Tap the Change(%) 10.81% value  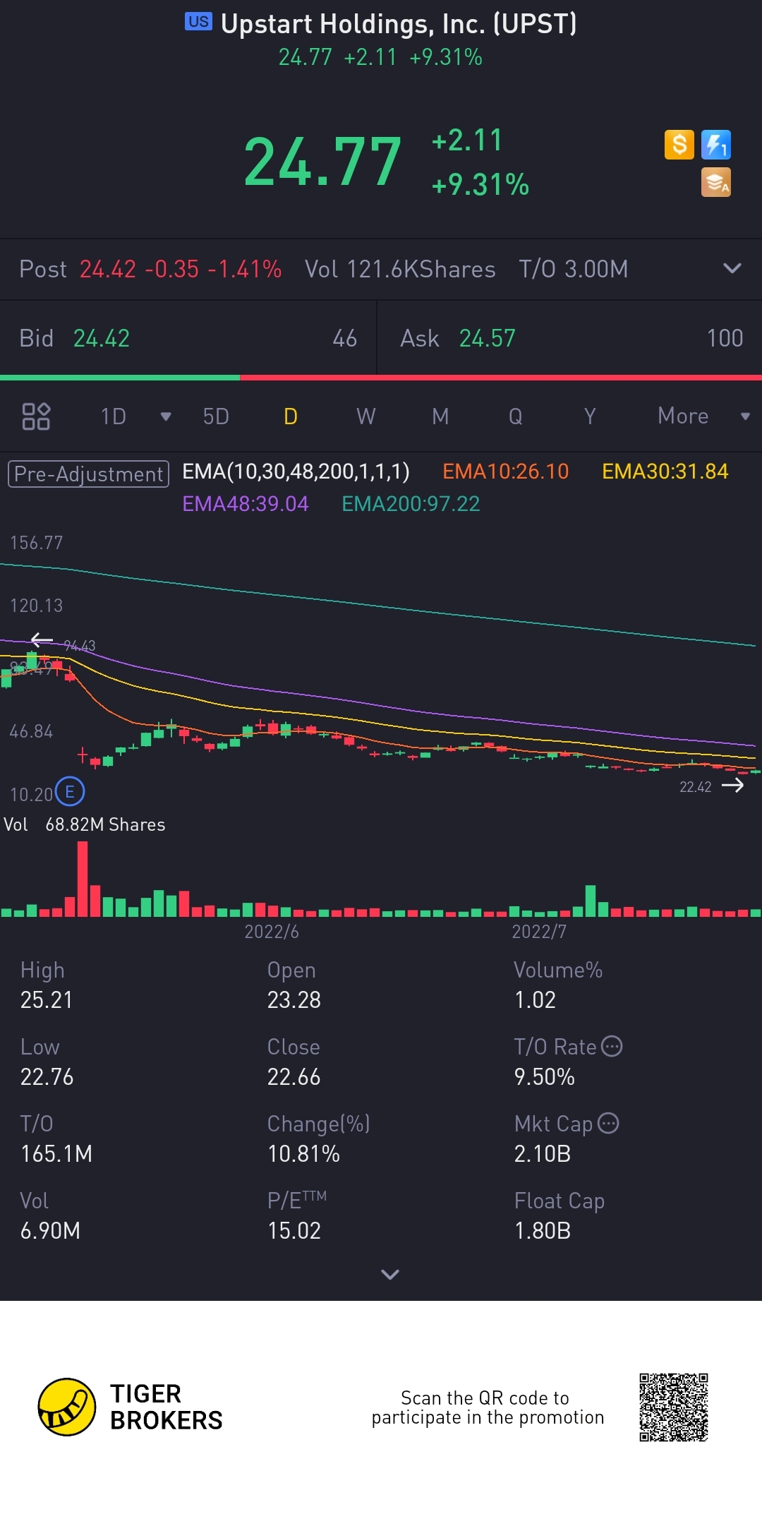coord(304,1153)
